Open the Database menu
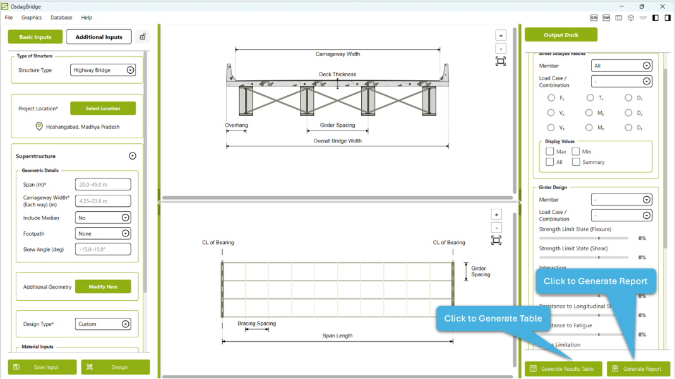The width and height of the screenshot is (675, 379). 61,18
